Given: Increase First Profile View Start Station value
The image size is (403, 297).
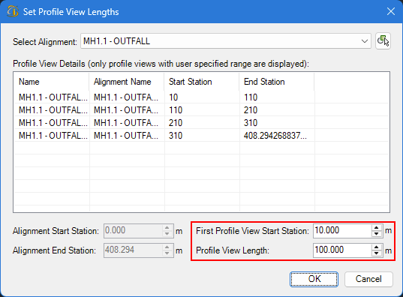Looking at the screenshot, I should (x=377, y=228).
